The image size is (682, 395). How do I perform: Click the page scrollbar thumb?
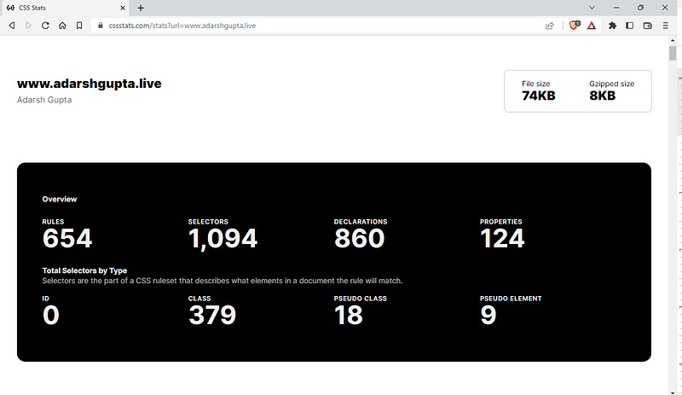(x=673, y=53)
